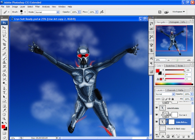195x140 pixels.
Task: Click the R value field showing 255
Action: coord(188,70)
